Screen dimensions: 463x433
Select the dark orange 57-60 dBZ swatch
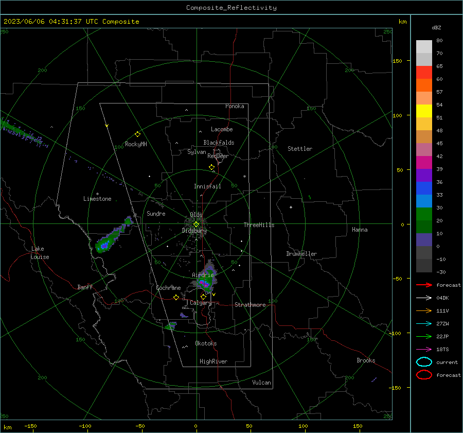pos(424,85)
